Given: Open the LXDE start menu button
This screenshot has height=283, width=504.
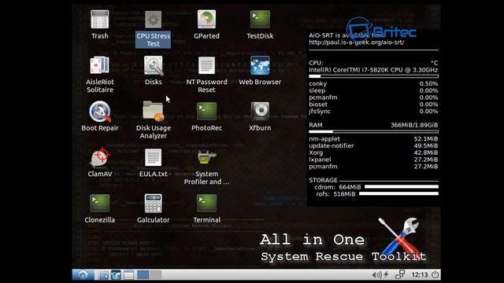Looking at the screenshot, I should click(x=83, y=274).
